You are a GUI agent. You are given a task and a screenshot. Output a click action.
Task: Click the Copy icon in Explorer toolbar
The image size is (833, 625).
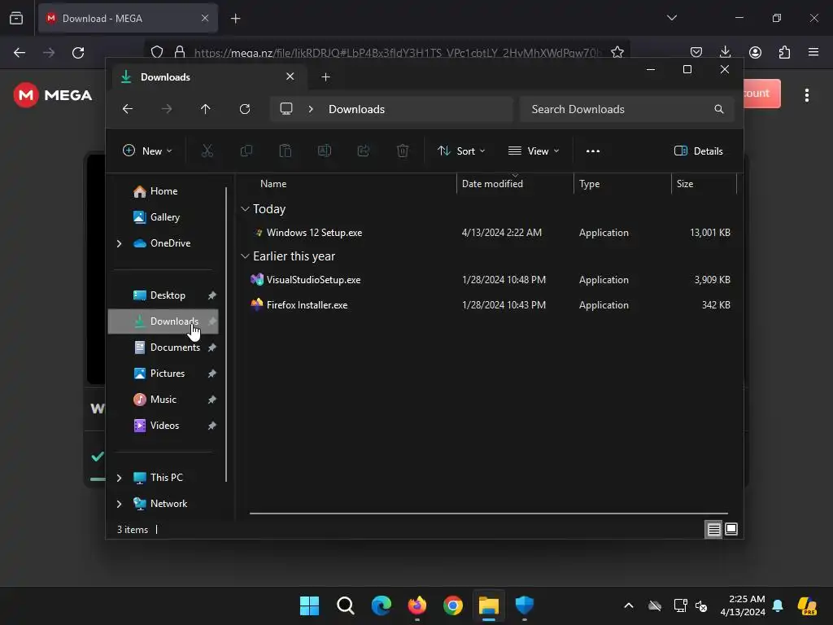pyautogui.click(x=246, y=151)
